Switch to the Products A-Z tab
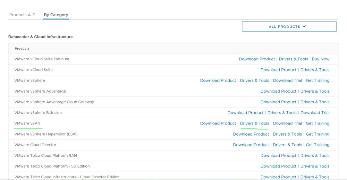Screen dimensions: 347x180 click(22, 15)
